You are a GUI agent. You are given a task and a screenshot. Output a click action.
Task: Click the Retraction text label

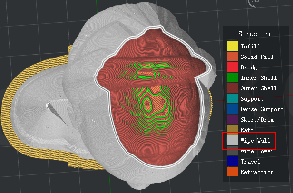click(257, 172)
